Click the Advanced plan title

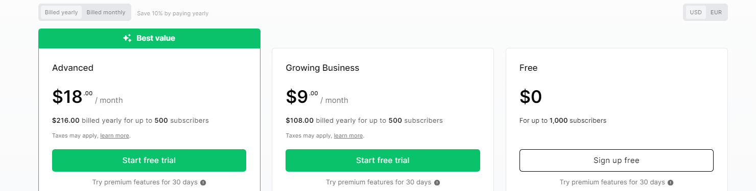[73, 68]
